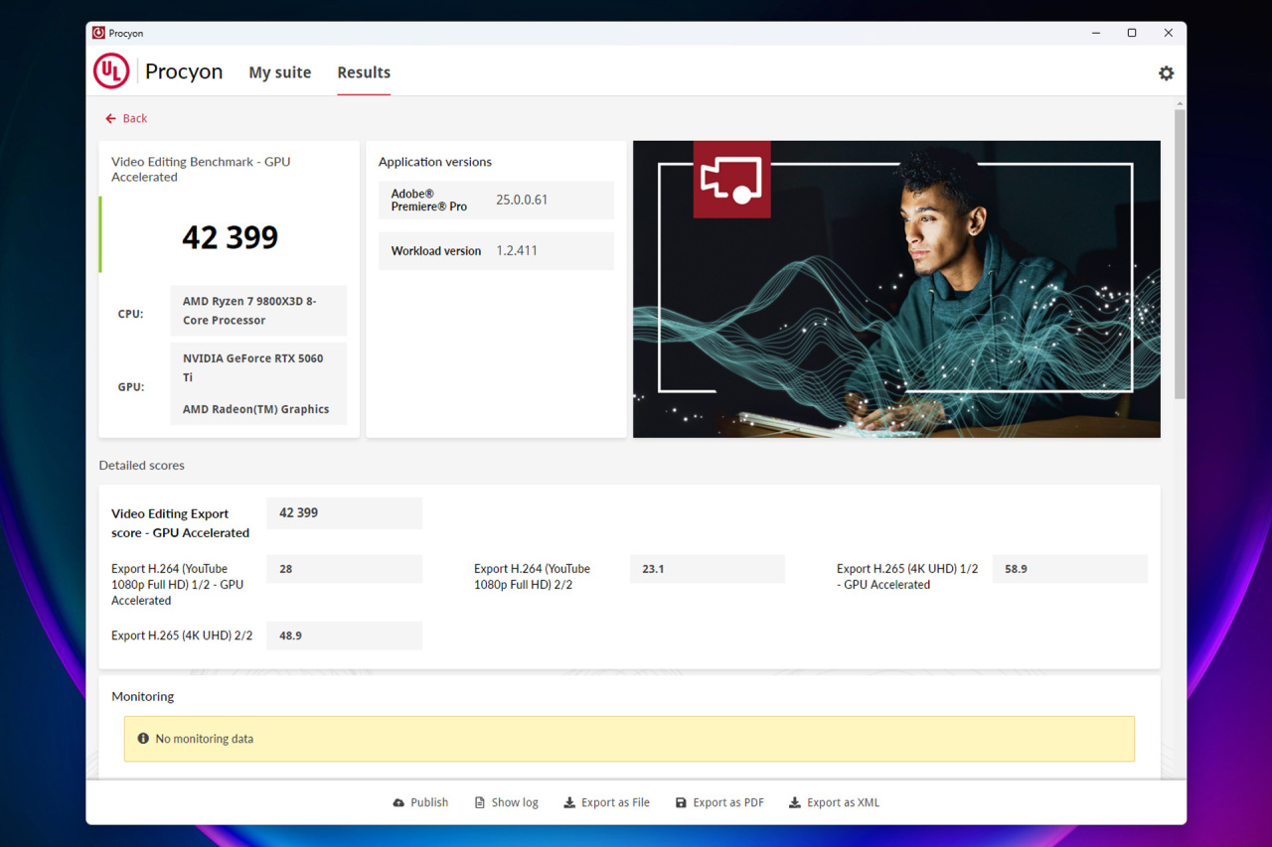Open the Results tab

[x=364, y=72]
